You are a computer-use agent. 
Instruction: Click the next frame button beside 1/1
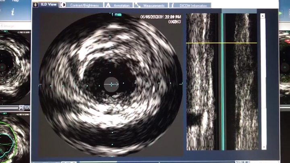(x=22, y=108)
